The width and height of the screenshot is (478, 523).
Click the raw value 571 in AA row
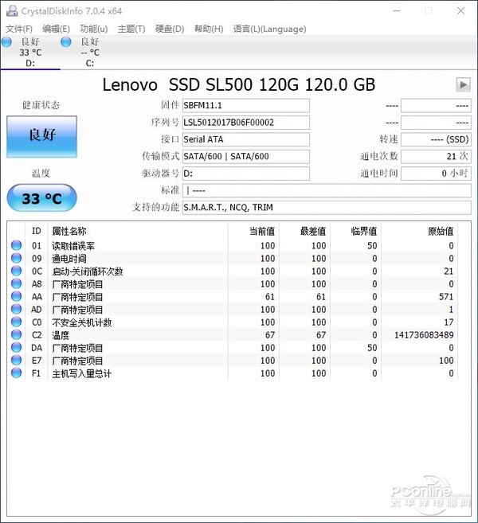pos(446,296)
